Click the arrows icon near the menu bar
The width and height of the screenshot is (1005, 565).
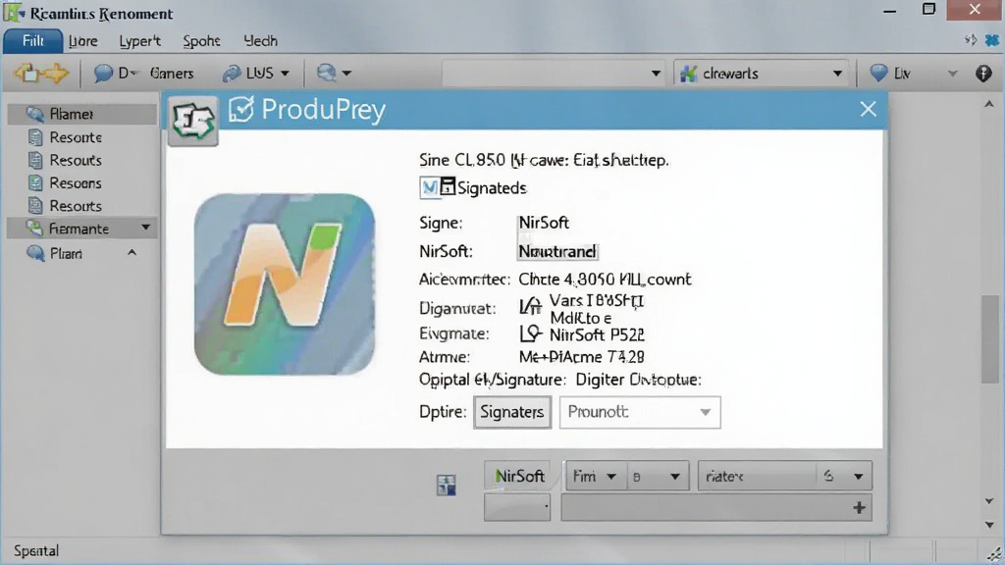point(971,40)
